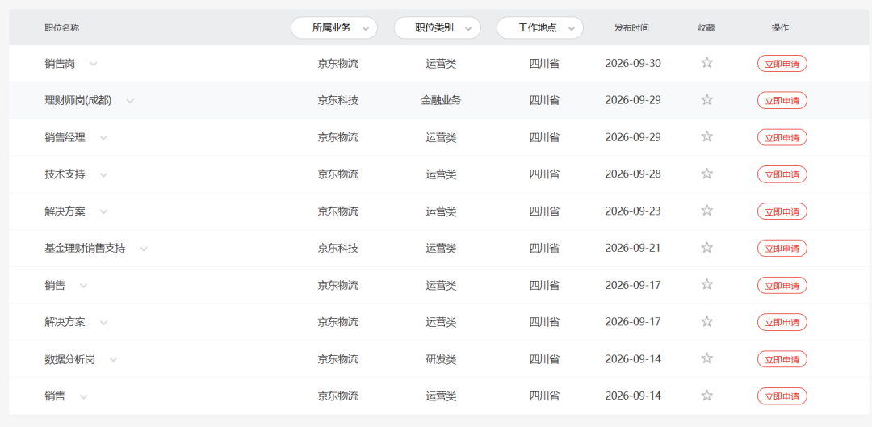Viewport: 872px width, 427px height.
Task: Click the date 2026-09-23
Action: [x=633, y=211]
